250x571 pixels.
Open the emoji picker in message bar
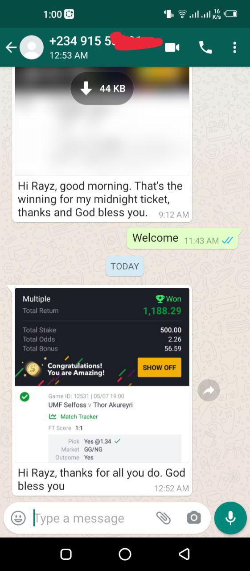click(18, 518)
